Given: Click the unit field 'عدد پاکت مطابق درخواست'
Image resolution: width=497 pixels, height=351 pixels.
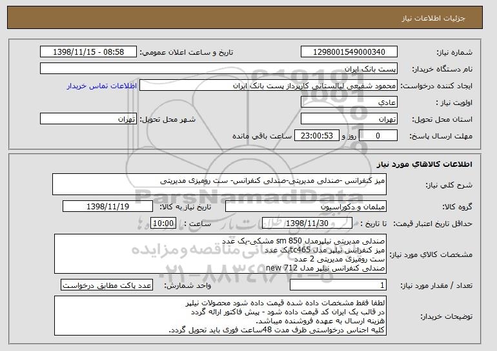Looking at the screenshot, I should [x=107, y=285].
